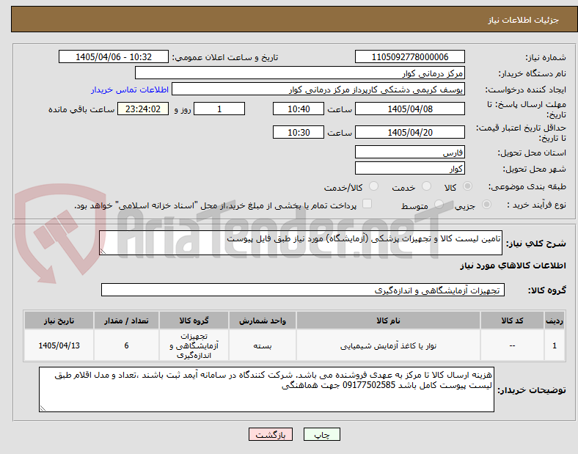Click the واحد شمارش column header
This screenshot has height=454, width=578.
263,321
